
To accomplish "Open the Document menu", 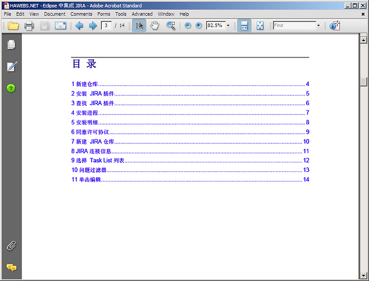I will point(55,13).
